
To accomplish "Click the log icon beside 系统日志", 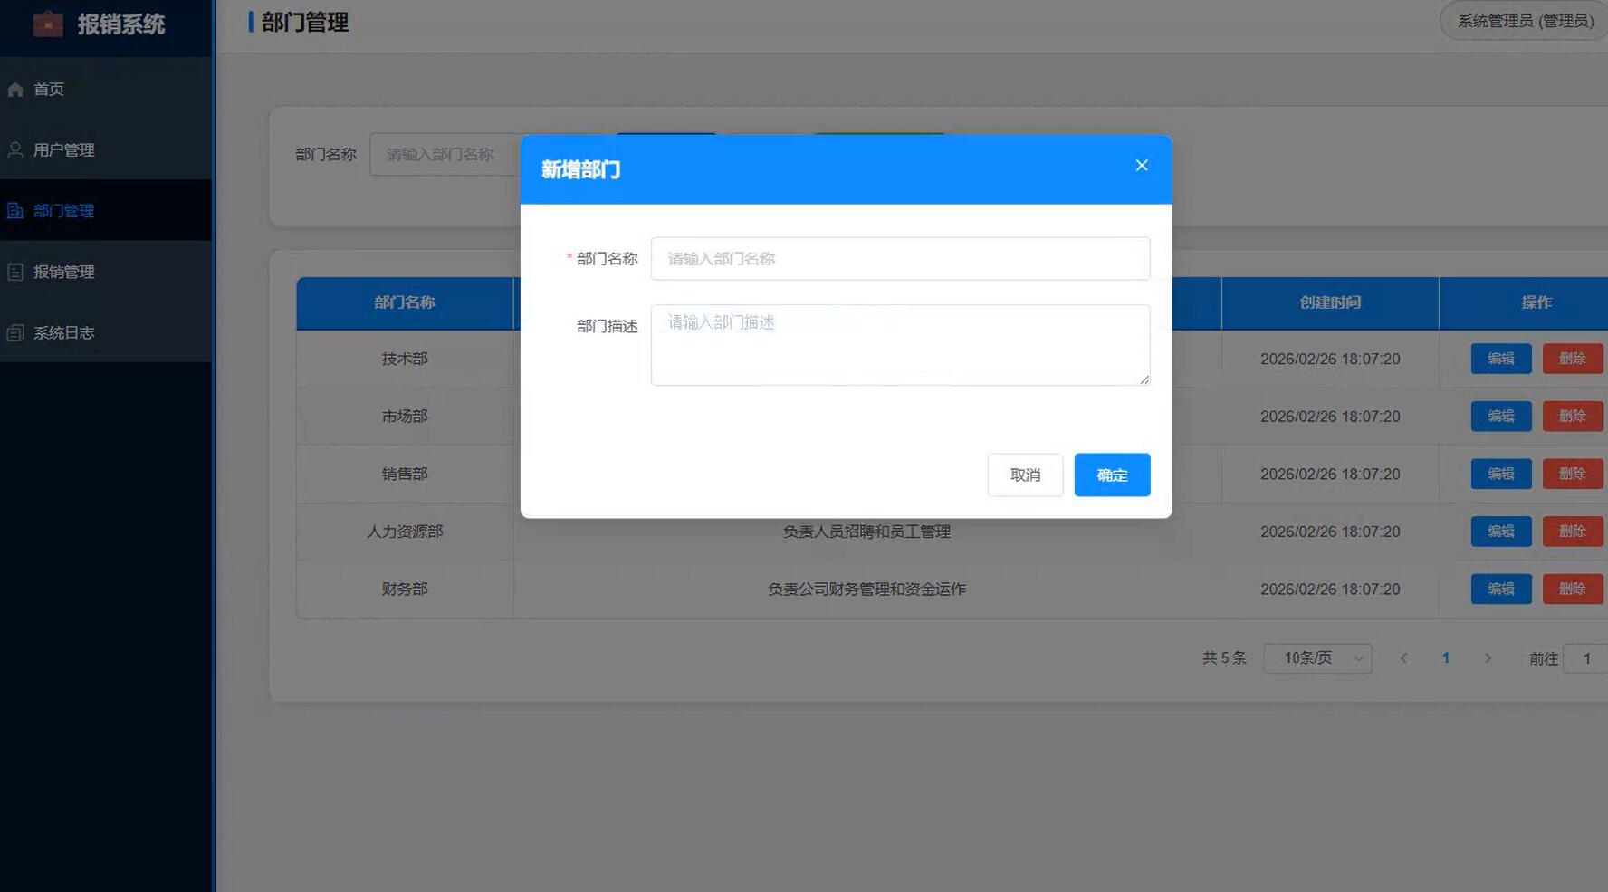I will pos(15,332).
